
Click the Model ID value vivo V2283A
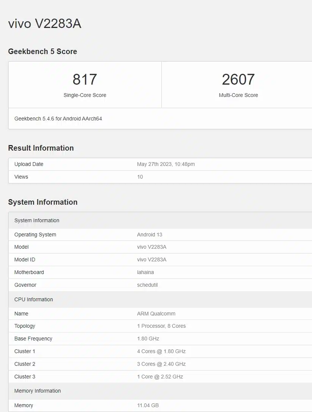pyautogui.click(x=152, y=260)
